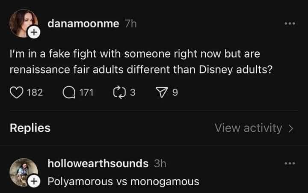Screen dimensions: 308x193
Task: Like danamoonme's post with the heart icon
Action: (x=16, y=92)
